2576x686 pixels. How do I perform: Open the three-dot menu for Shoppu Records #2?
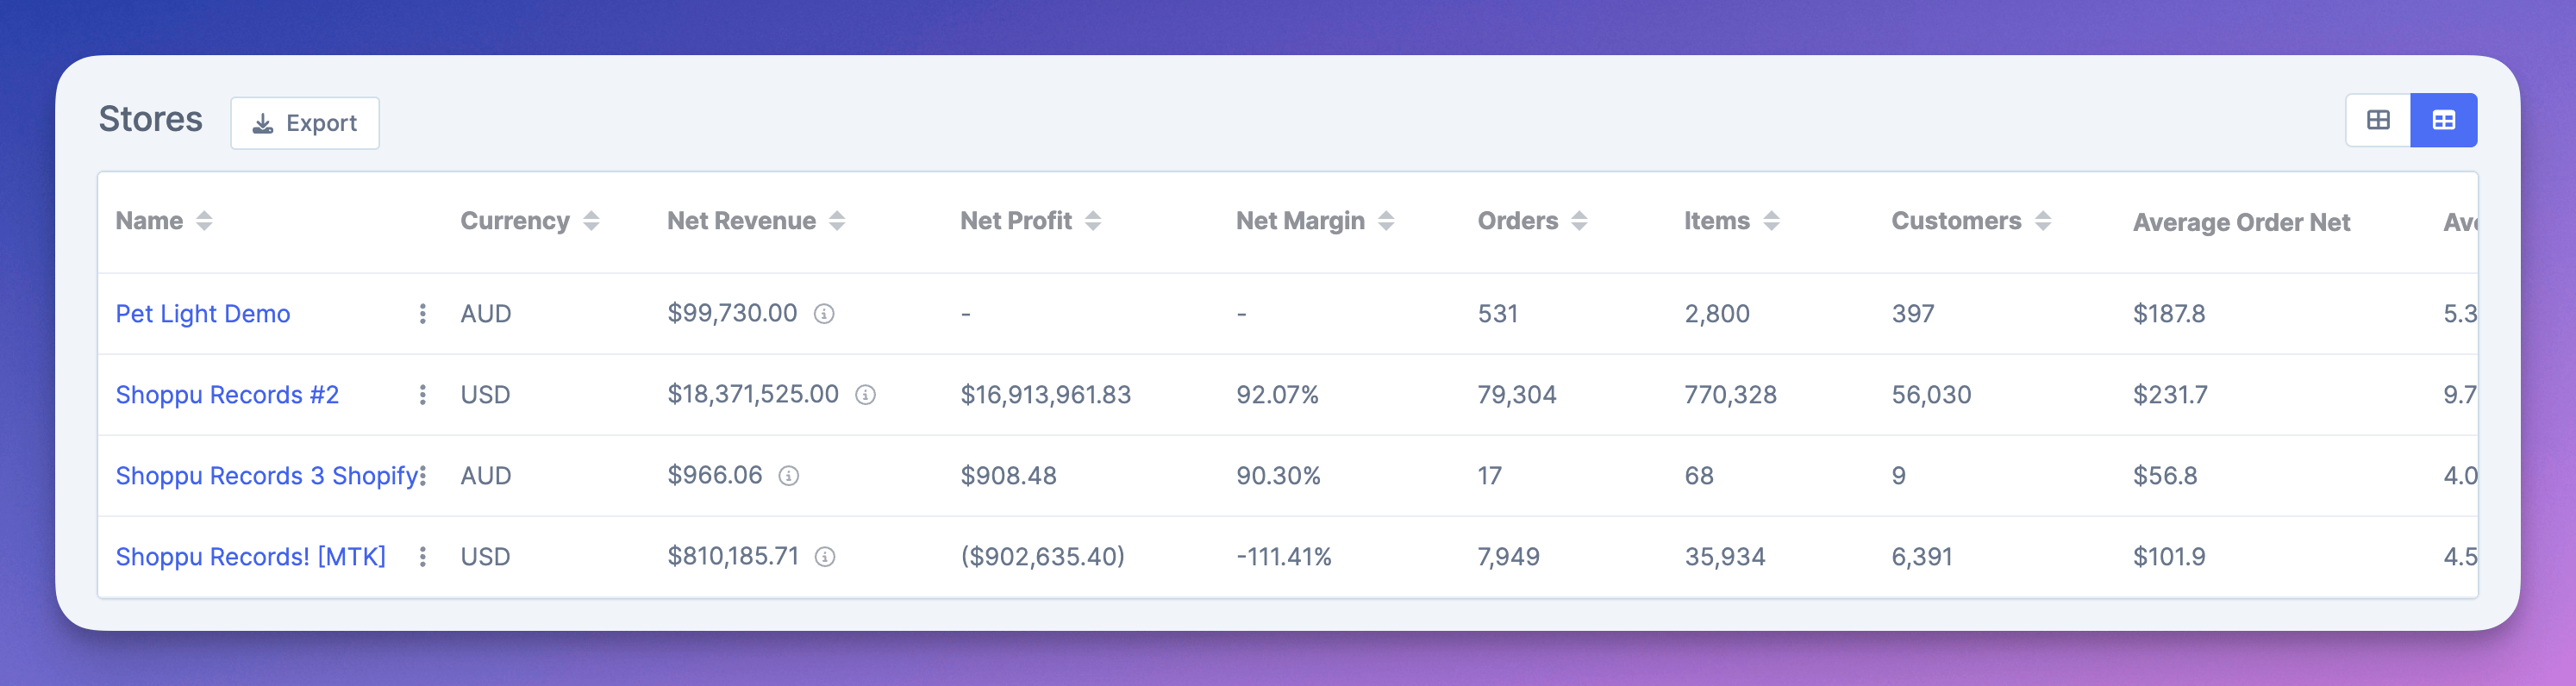coord(423,395)
